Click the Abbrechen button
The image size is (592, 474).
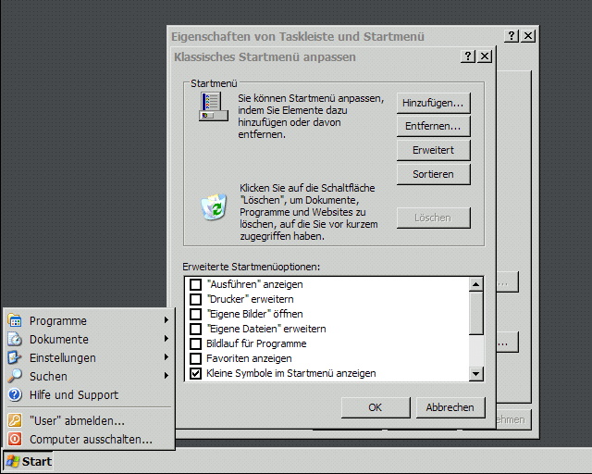click(450, 407)
